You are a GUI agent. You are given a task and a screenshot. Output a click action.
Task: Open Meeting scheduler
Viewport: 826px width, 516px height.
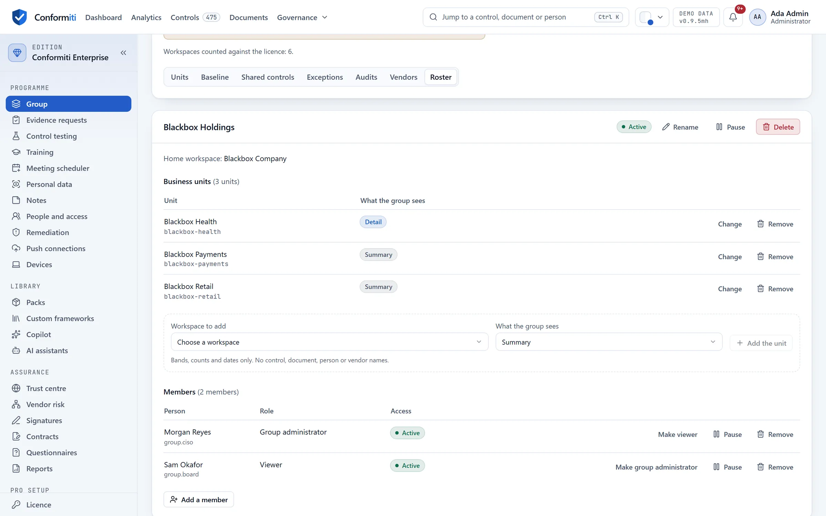[x=68, y=168]
